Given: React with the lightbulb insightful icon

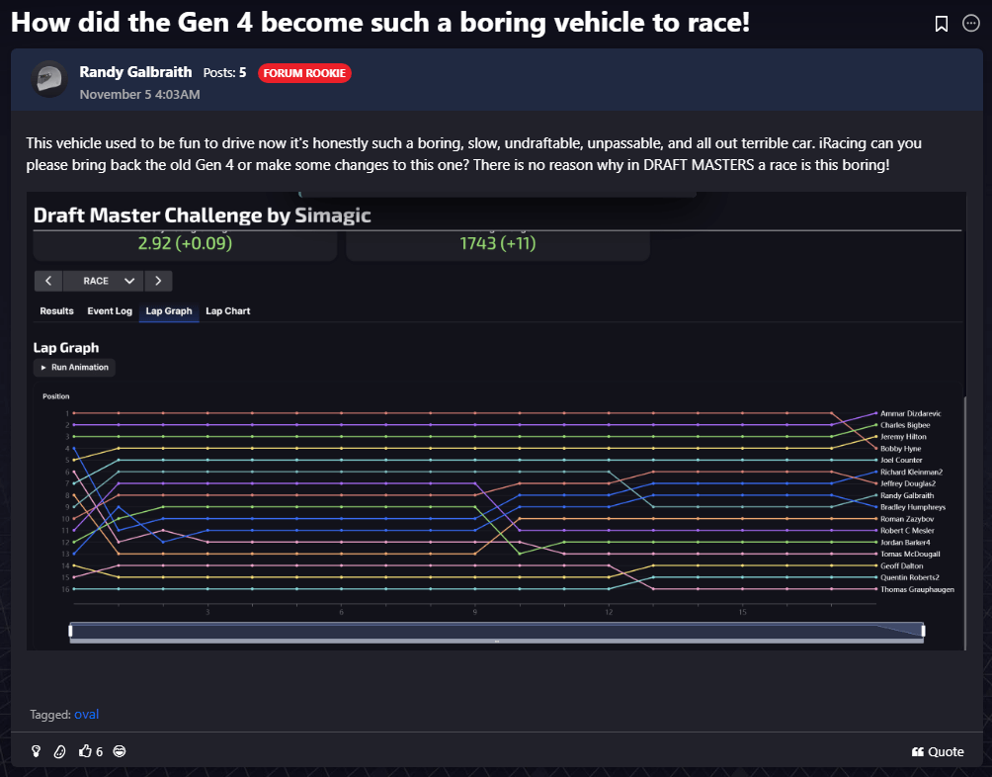Looking at the screenshot, I should tap(37, 751).
